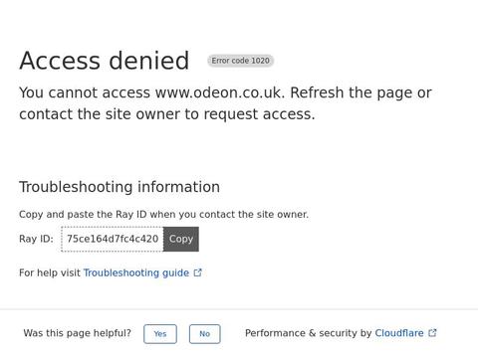Click www.odeon.co.uk in the error message
The width and height of the screenshot is (478, 358).
[220, 92]
